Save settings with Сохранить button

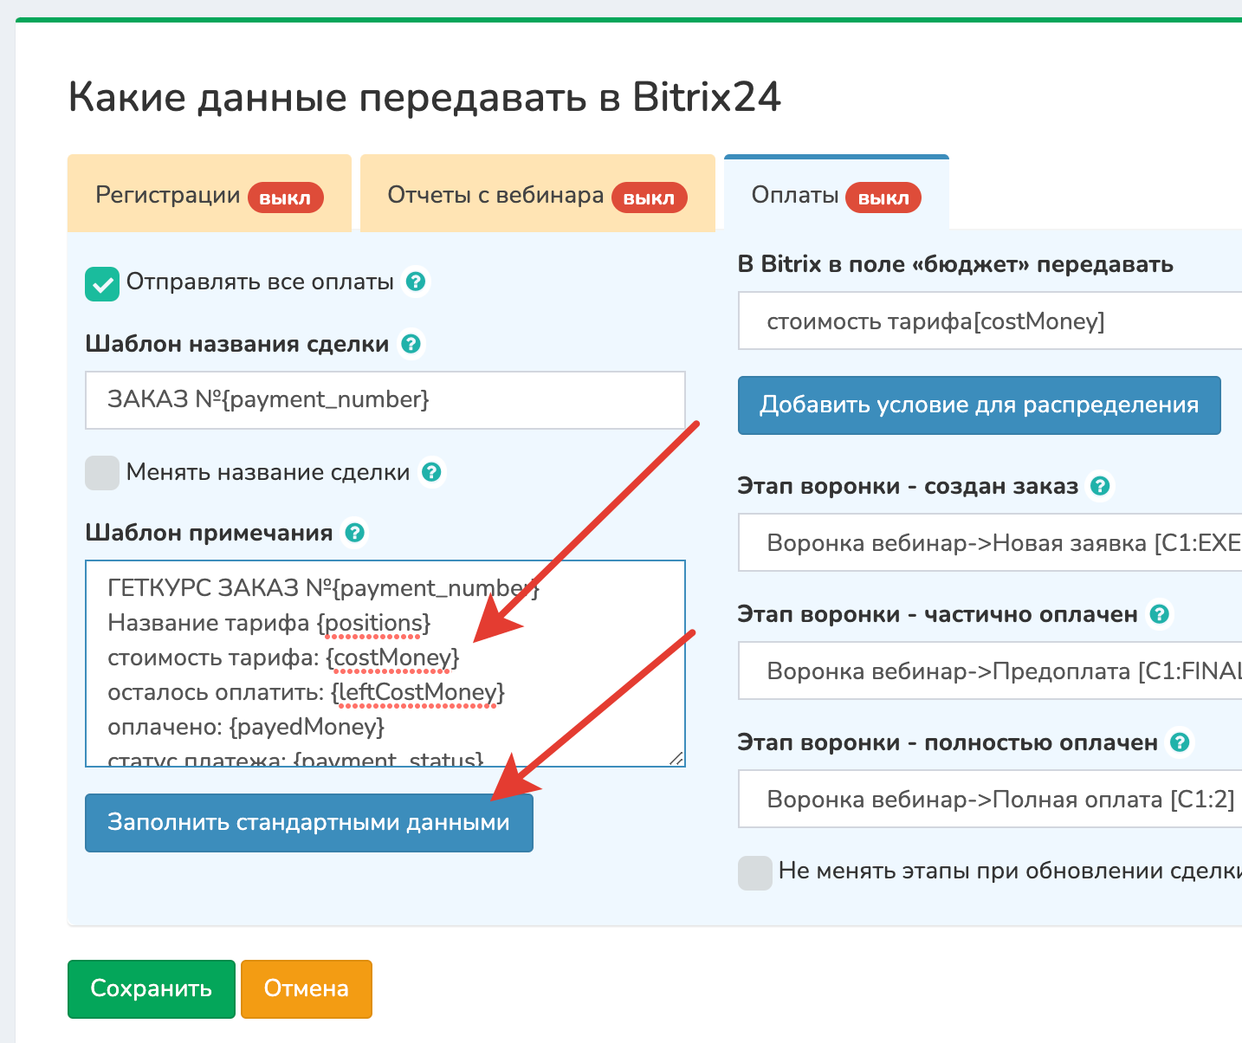click(x=152, y=988)
